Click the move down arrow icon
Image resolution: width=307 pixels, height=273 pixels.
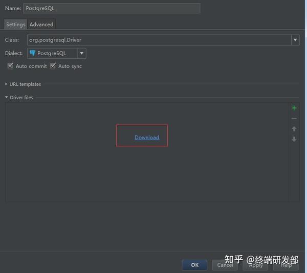[x=294, y=139]
